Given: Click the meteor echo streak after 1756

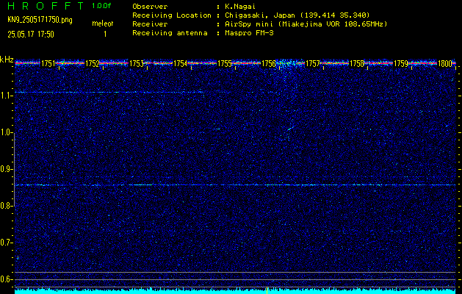Looking at the screenshot, I should click(x=291, y=129).
